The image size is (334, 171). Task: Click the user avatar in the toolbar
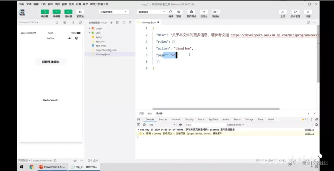(x=22, y=13)
